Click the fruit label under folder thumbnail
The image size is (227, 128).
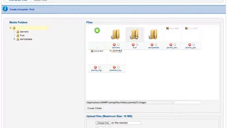[135, 48]
